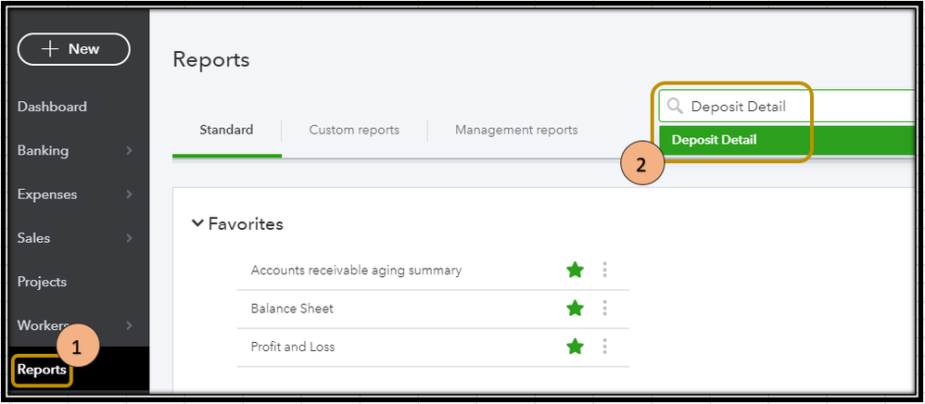The height and width of the screenshot is (404, 925).
Task: Open three-dot menu for Balance Sheet
Action: 604,308
